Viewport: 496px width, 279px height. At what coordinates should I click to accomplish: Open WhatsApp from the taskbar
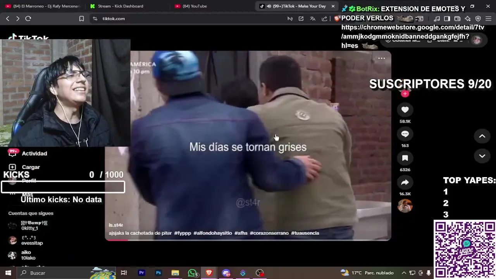coord(192,273)
